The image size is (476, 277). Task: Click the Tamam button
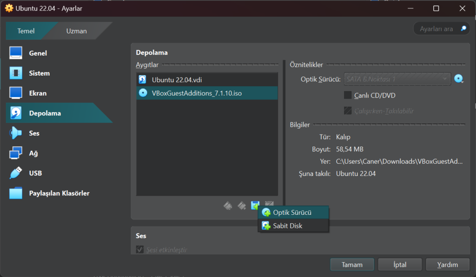352,264
